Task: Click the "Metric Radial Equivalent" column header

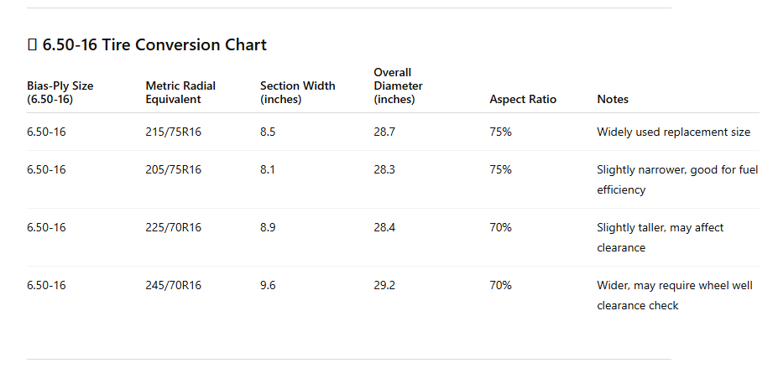Action: point(180,92)
